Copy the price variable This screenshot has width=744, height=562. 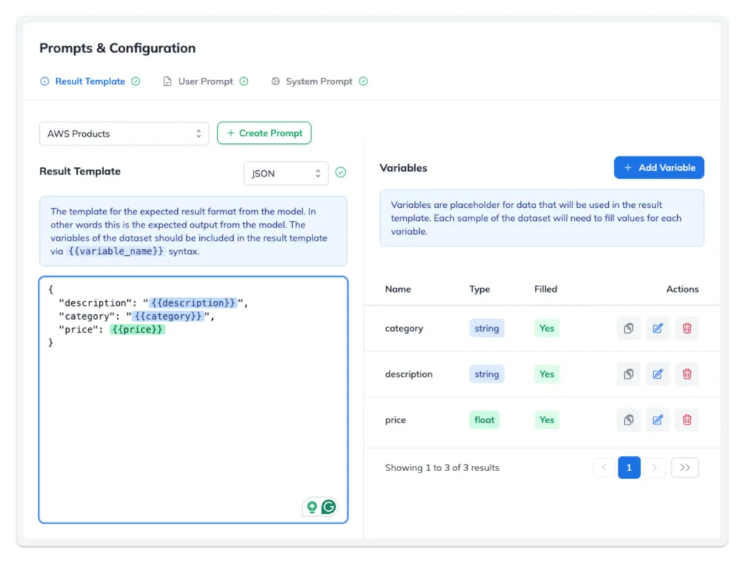point(628,420)
